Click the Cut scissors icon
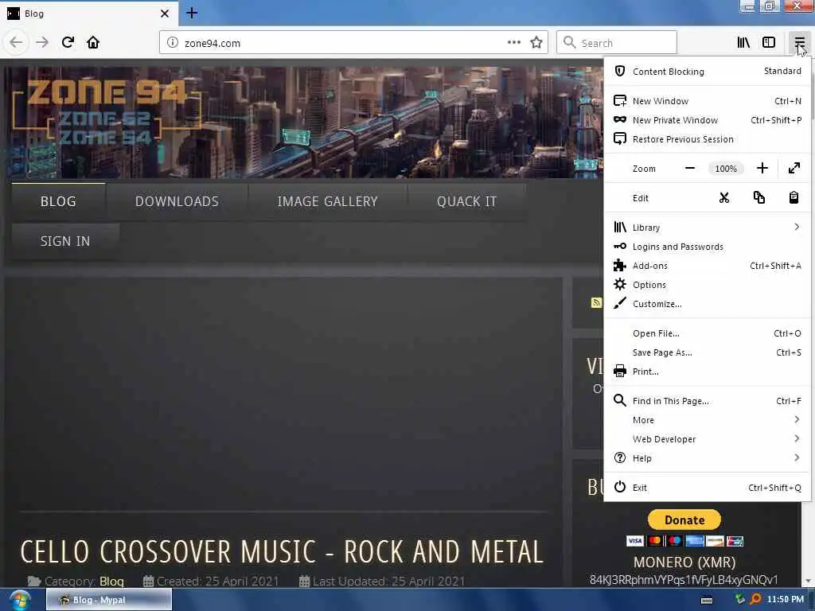The width and height of the screenshot is (815, 611). coord(724,198)
